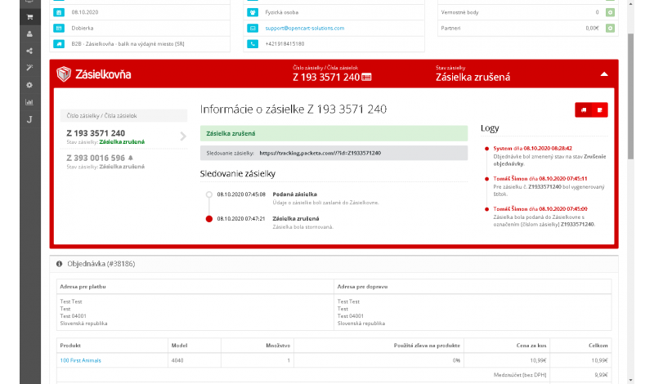The width and height of the screenshot is (654, 384).
Task: Open the magic wand sidebar menu
Action: (x=29, y=68)
